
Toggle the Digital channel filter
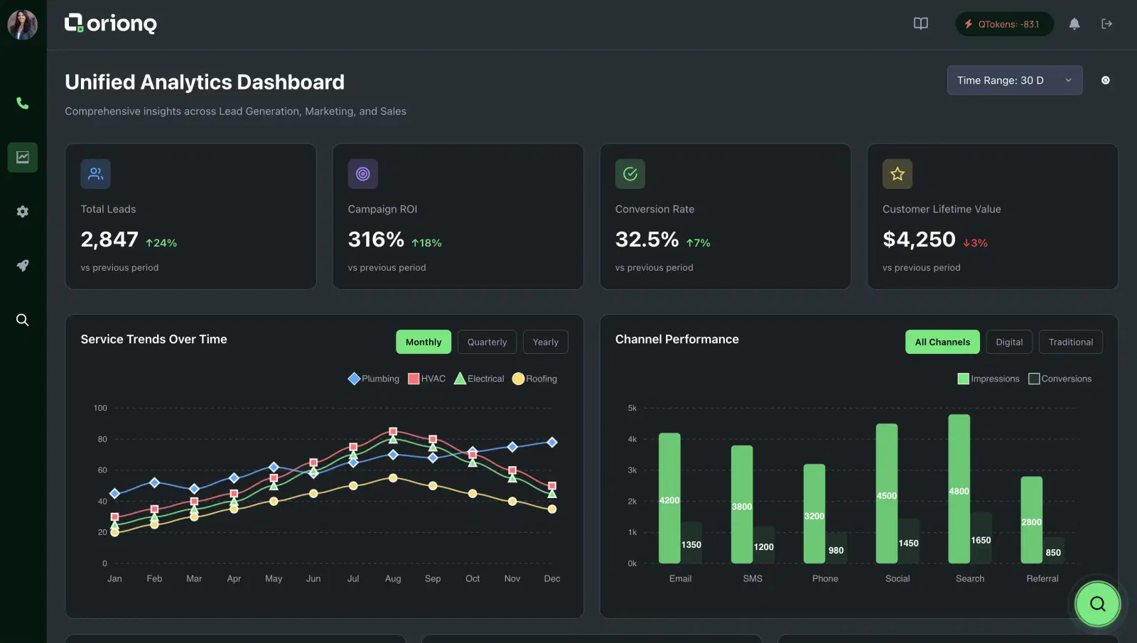point(1009,342)
